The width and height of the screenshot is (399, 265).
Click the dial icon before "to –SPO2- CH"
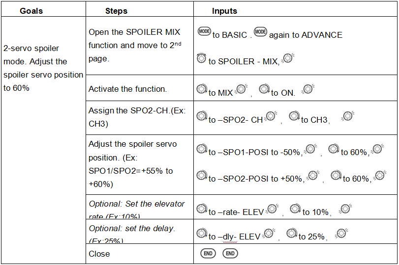[x=201, y=117]
